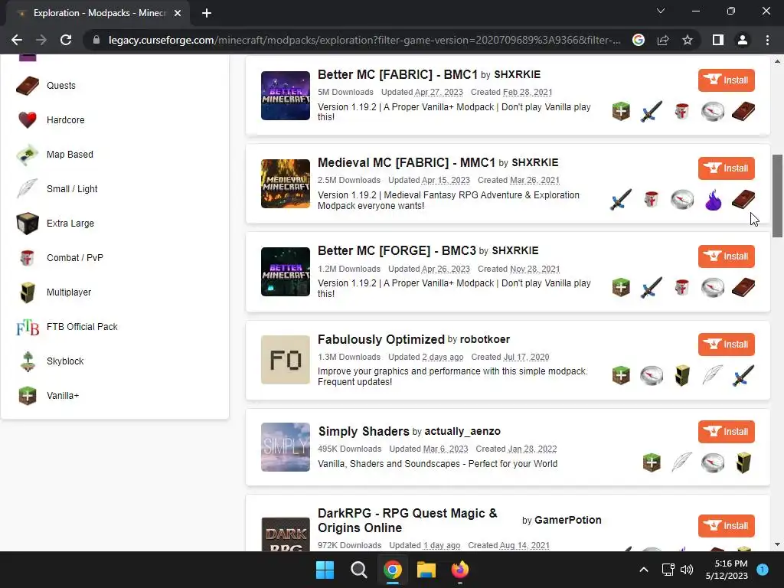Install Medieval MC [FABRIC] - MMC1
This screenshot has width=784, height=588.
[x=726, y=168]
